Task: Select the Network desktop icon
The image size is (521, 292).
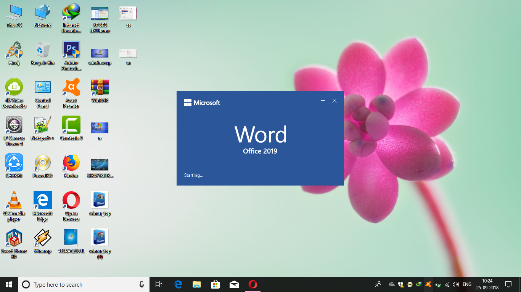Action: coord(42,16)
